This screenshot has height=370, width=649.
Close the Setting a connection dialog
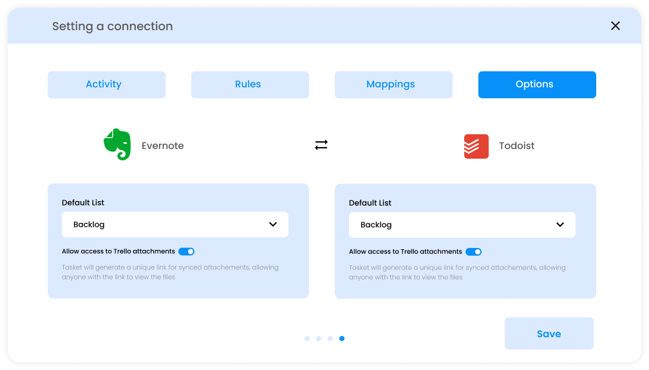[x=615, y=26]
